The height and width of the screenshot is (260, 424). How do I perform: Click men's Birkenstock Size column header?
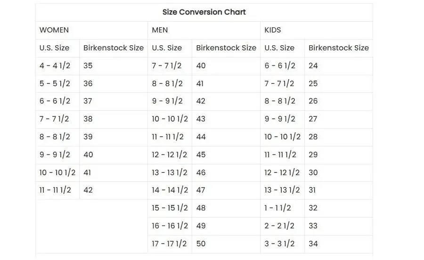pos(226,48)
